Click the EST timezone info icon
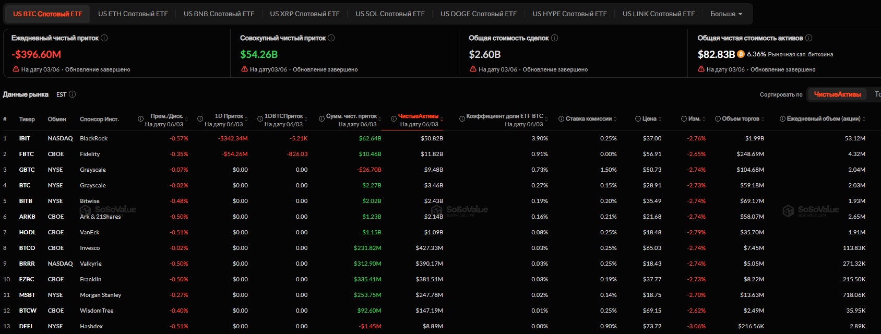This screenshot has height=334, width=881. [x=73, y=94]
